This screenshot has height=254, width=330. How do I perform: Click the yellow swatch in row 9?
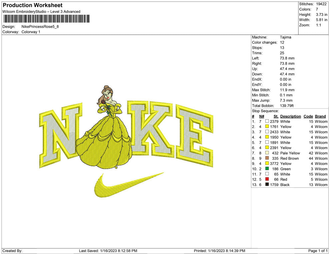coord(267,163)
